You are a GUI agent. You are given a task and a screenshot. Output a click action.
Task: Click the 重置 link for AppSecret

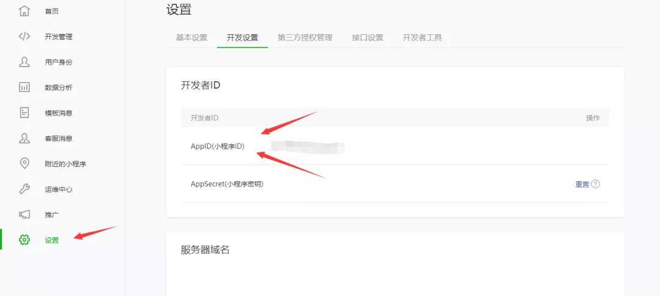click(x=582, y=185)
